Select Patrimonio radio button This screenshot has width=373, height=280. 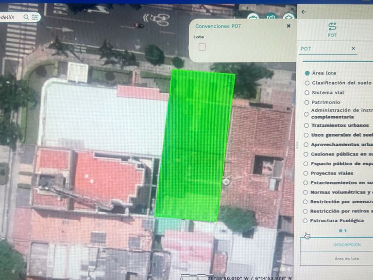307,102
